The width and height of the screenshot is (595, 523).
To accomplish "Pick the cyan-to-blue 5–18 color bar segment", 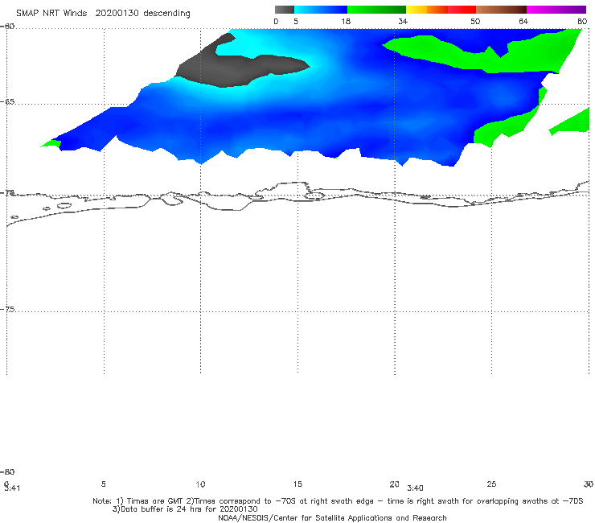I will point(321,10).
